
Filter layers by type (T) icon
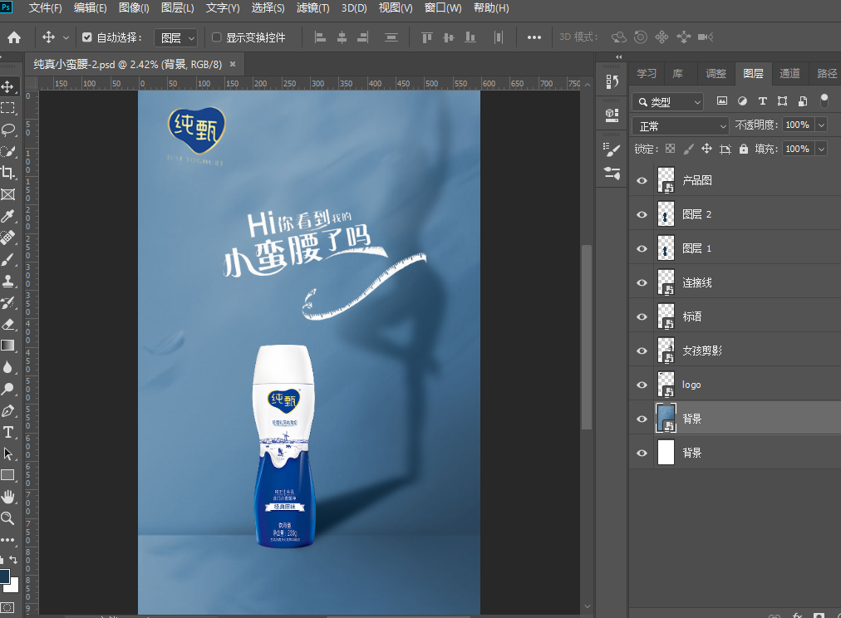pos(762,101)
